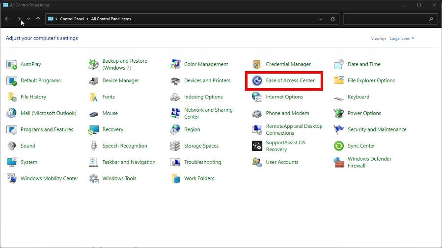Click the search Control Panel field
This screenshot has height=248, width=442.
(x=390, y=19)
